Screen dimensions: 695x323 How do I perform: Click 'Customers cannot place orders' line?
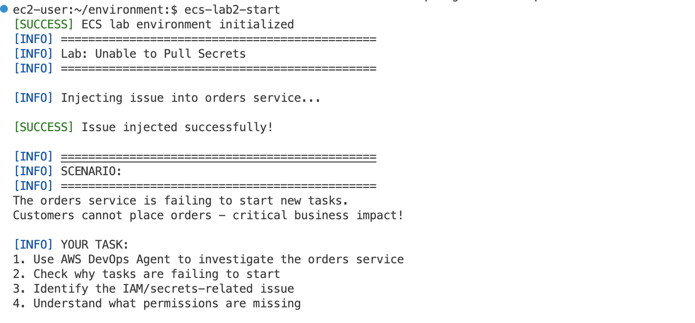point(208,215)
